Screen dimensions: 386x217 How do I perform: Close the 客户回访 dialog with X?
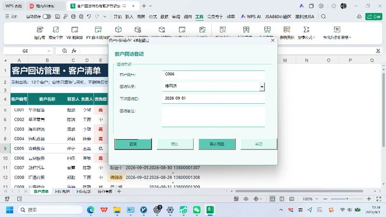tap(273, 41)
